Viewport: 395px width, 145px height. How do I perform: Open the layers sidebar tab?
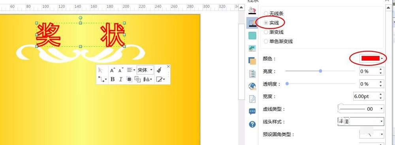(252, 61)
